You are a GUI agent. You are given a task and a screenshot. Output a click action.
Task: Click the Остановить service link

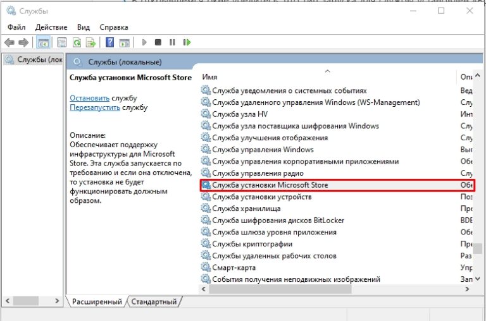coord(89,99)
